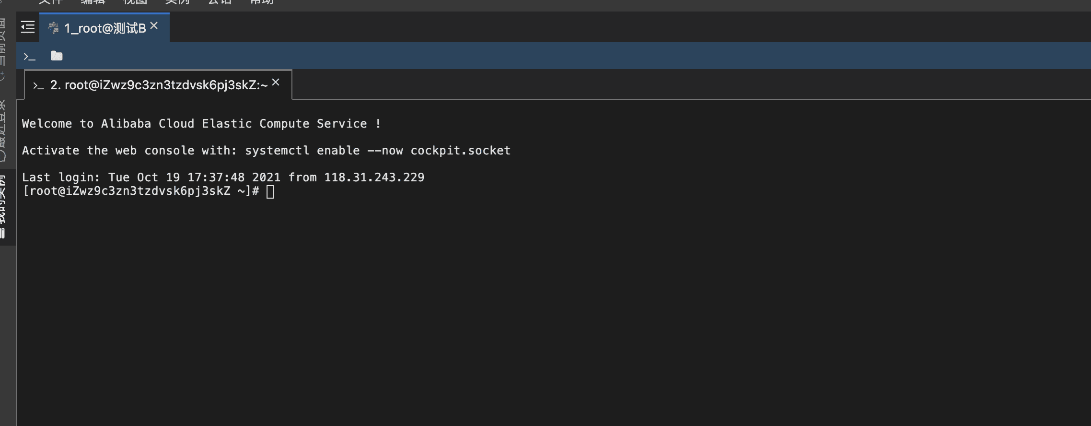Click the server icon on the 1_root@测试B tab
The image size is (1091, 426).
pyautogui.click(x=53, y=28)
